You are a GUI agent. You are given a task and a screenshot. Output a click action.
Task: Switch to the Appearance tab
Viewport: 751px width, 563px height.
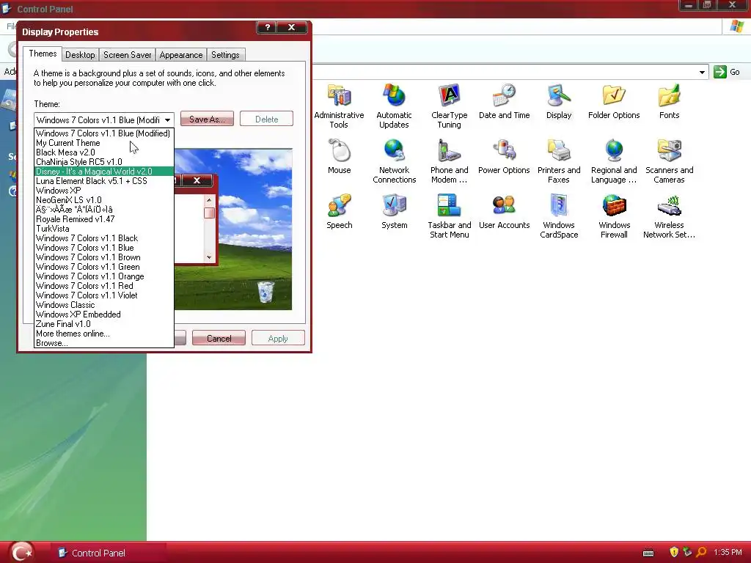click(x=181, y=55)
